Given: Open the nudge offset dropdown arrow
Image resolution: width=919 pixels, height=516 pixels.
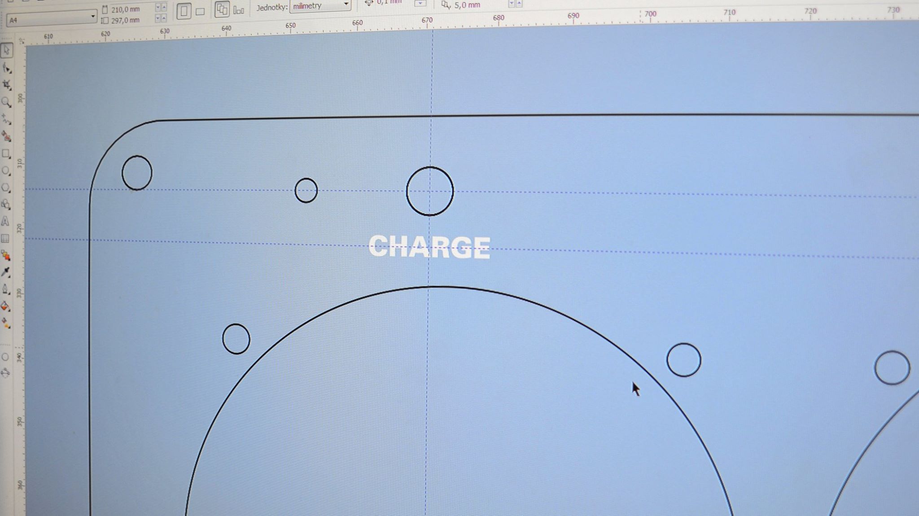Looking at the screenshot, I should (420, 4).
